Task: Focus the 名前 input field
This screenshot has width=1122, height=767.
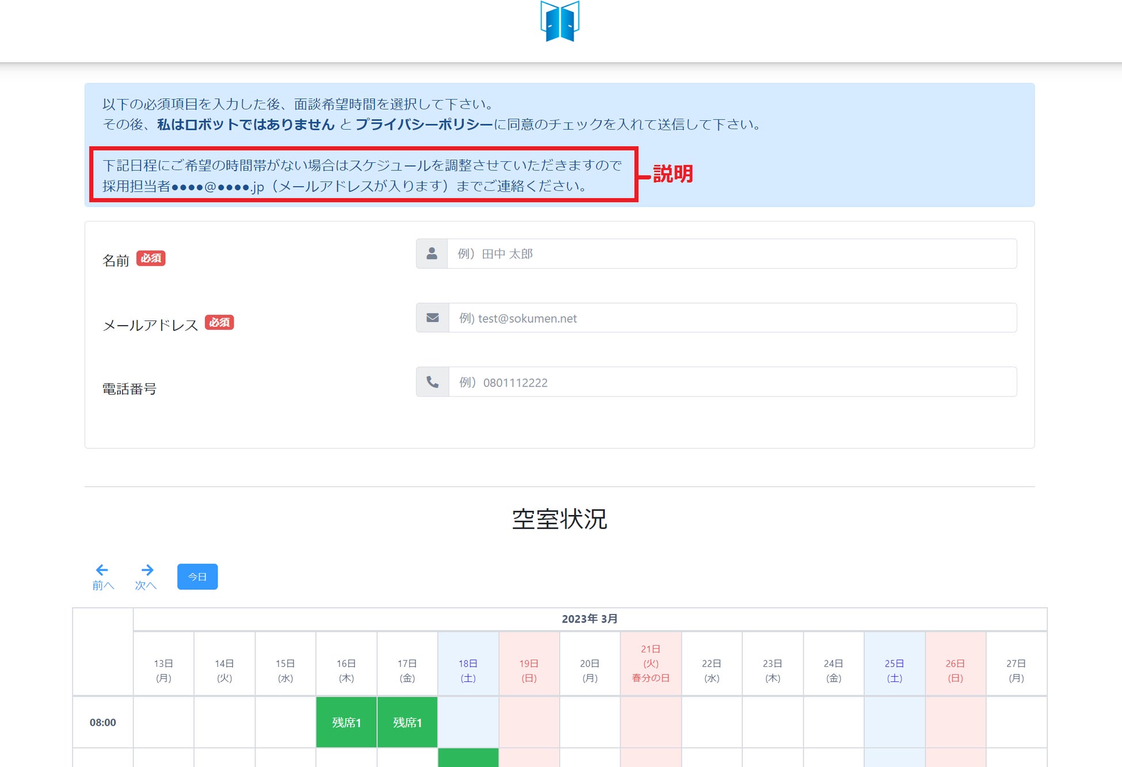Action: point(731,254)
